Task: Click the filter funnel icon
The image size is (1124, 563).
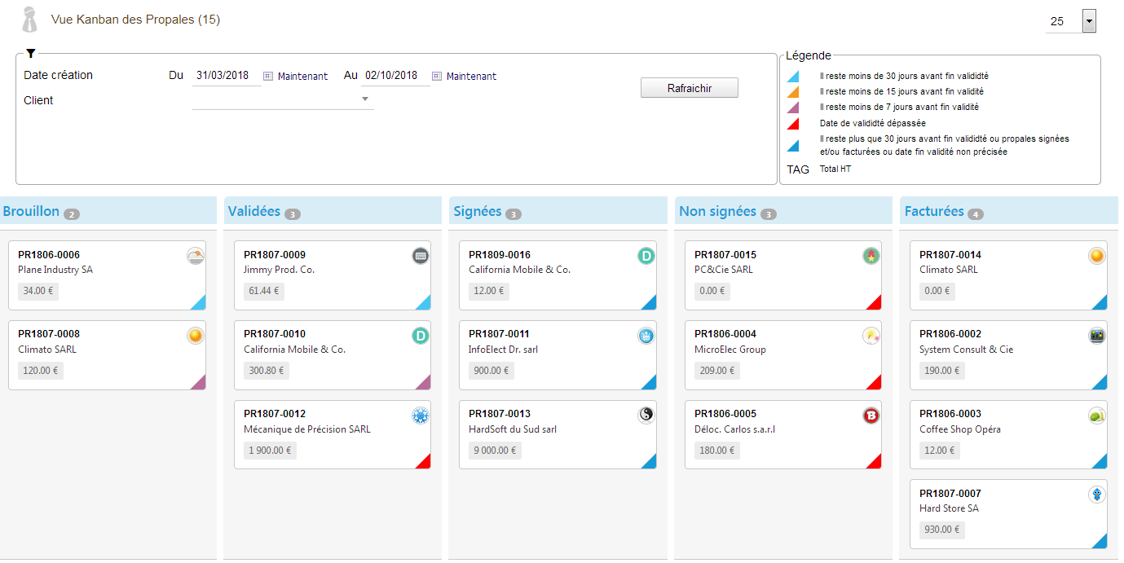Action: point(30,54)
